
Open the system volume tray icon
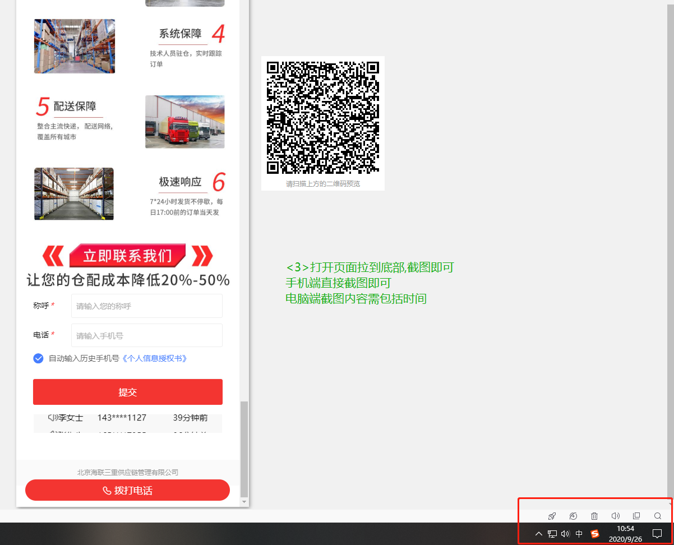coord(565,534)
